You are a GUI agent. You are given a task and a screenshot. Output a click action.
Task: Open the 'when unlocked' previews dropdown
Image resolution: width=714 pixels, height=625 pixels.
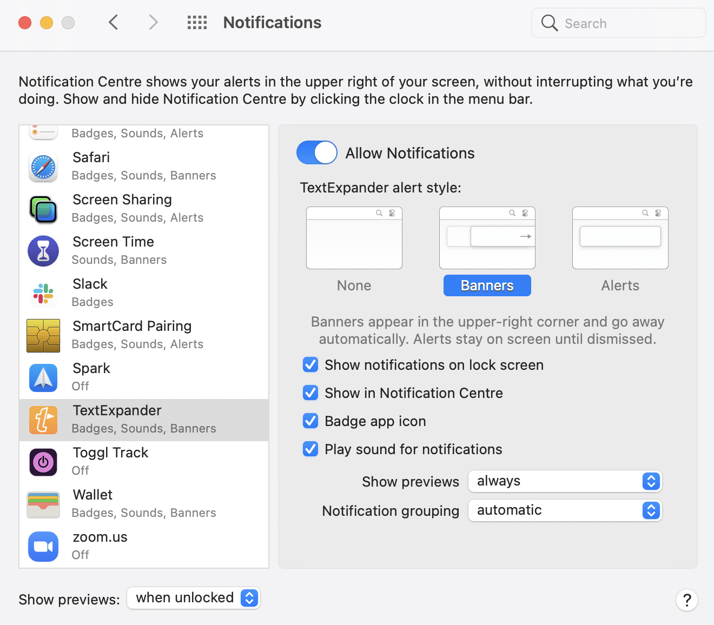194,598
